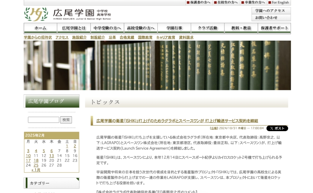The image size is (313, 193).
Task: Open the 制服紹介 sub-navigation link
Action: 98,38
